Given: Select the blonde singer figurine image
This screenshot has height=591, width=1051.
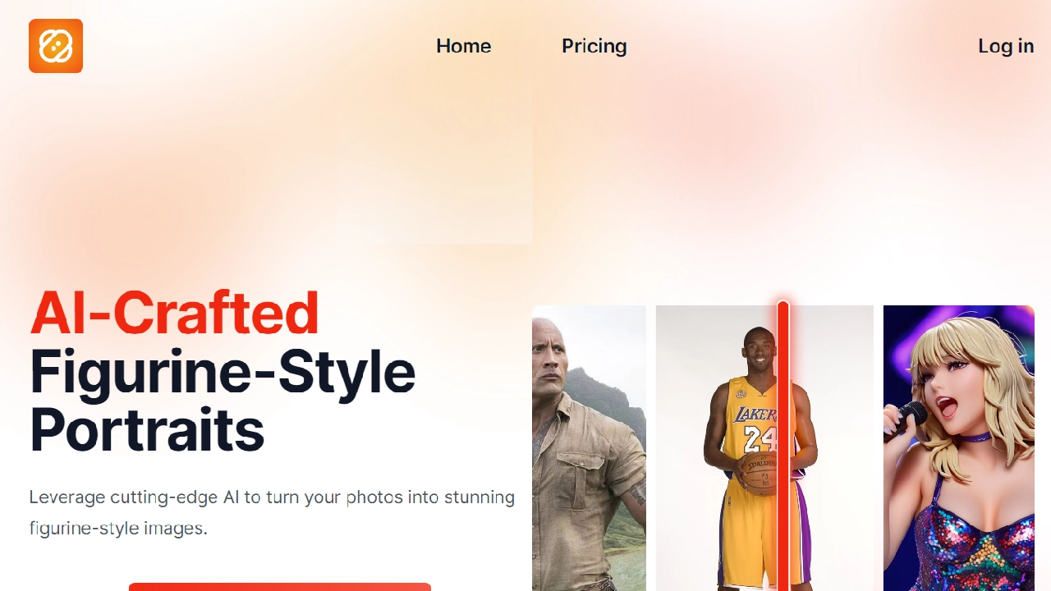Looking at the screenshot, I should coord(959,448).
